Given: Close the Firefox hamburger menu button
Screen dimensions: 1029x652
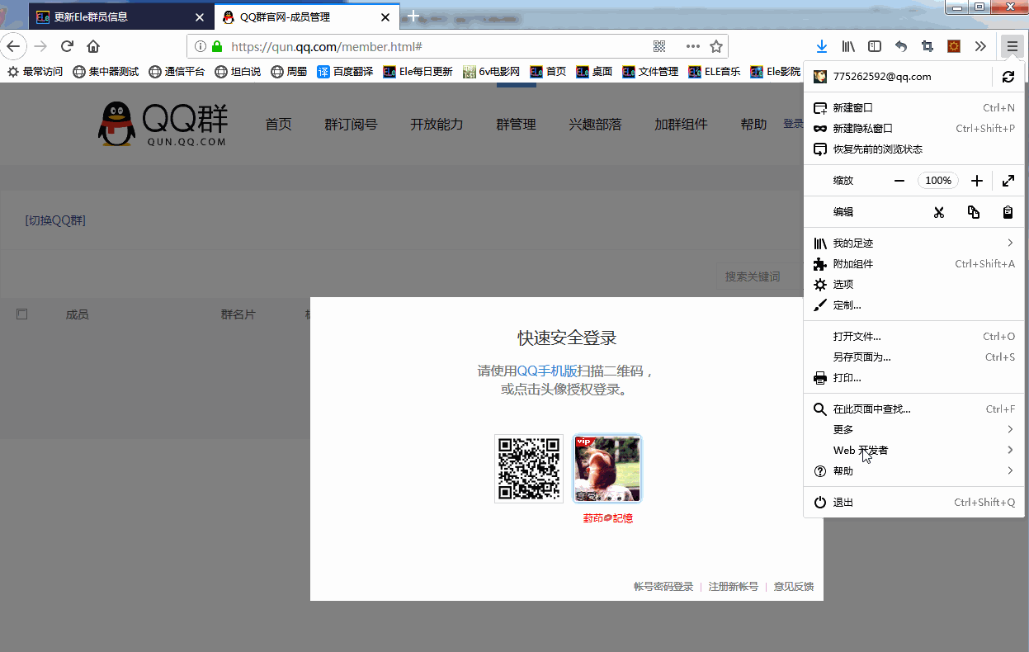Looking at the screenshot, I should [1012, 46].
